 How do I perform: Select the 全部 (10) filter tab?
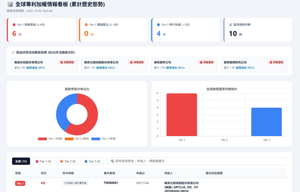21,161
